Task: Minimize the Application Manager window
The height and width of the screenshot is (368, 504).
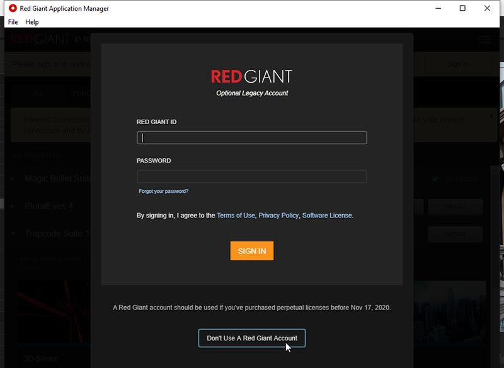Action: [x=438, y=8]
